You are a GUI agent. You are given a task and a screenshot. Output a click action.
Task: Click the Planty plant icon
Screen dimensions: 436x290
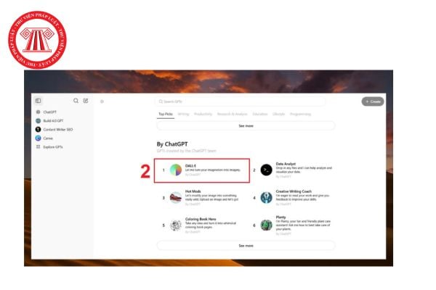(266, 225)
